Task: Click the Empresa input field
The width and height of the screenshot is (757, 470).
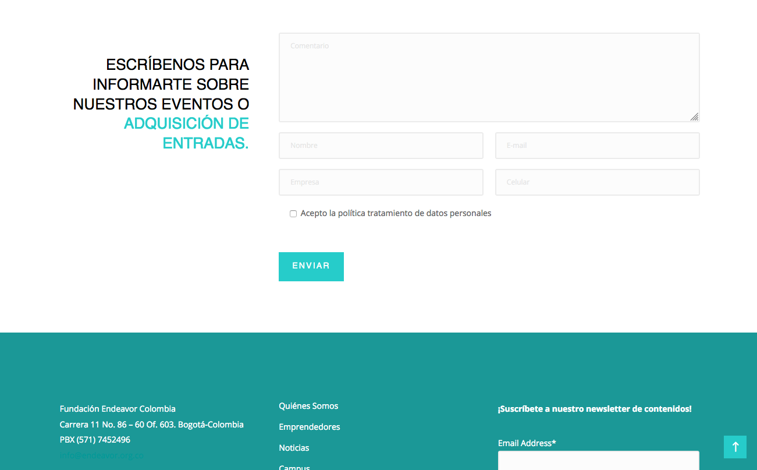Action: click(x=381, y=182)
